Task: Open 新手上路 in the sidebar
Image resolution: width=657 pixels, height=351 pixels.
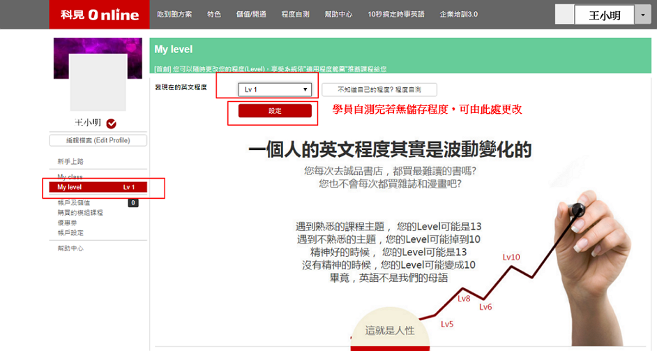Action: tap(70, 161)
